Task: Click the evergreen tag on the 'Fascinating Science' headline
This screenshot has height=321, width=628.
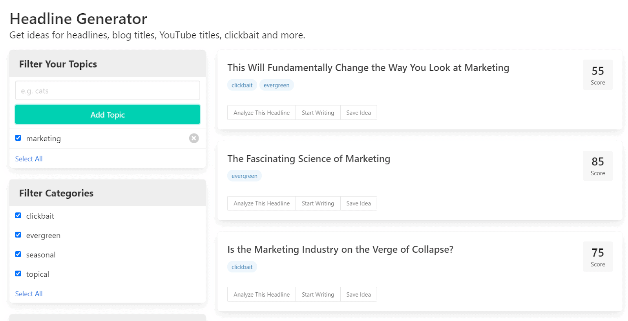Action: (x=244, y=176)
